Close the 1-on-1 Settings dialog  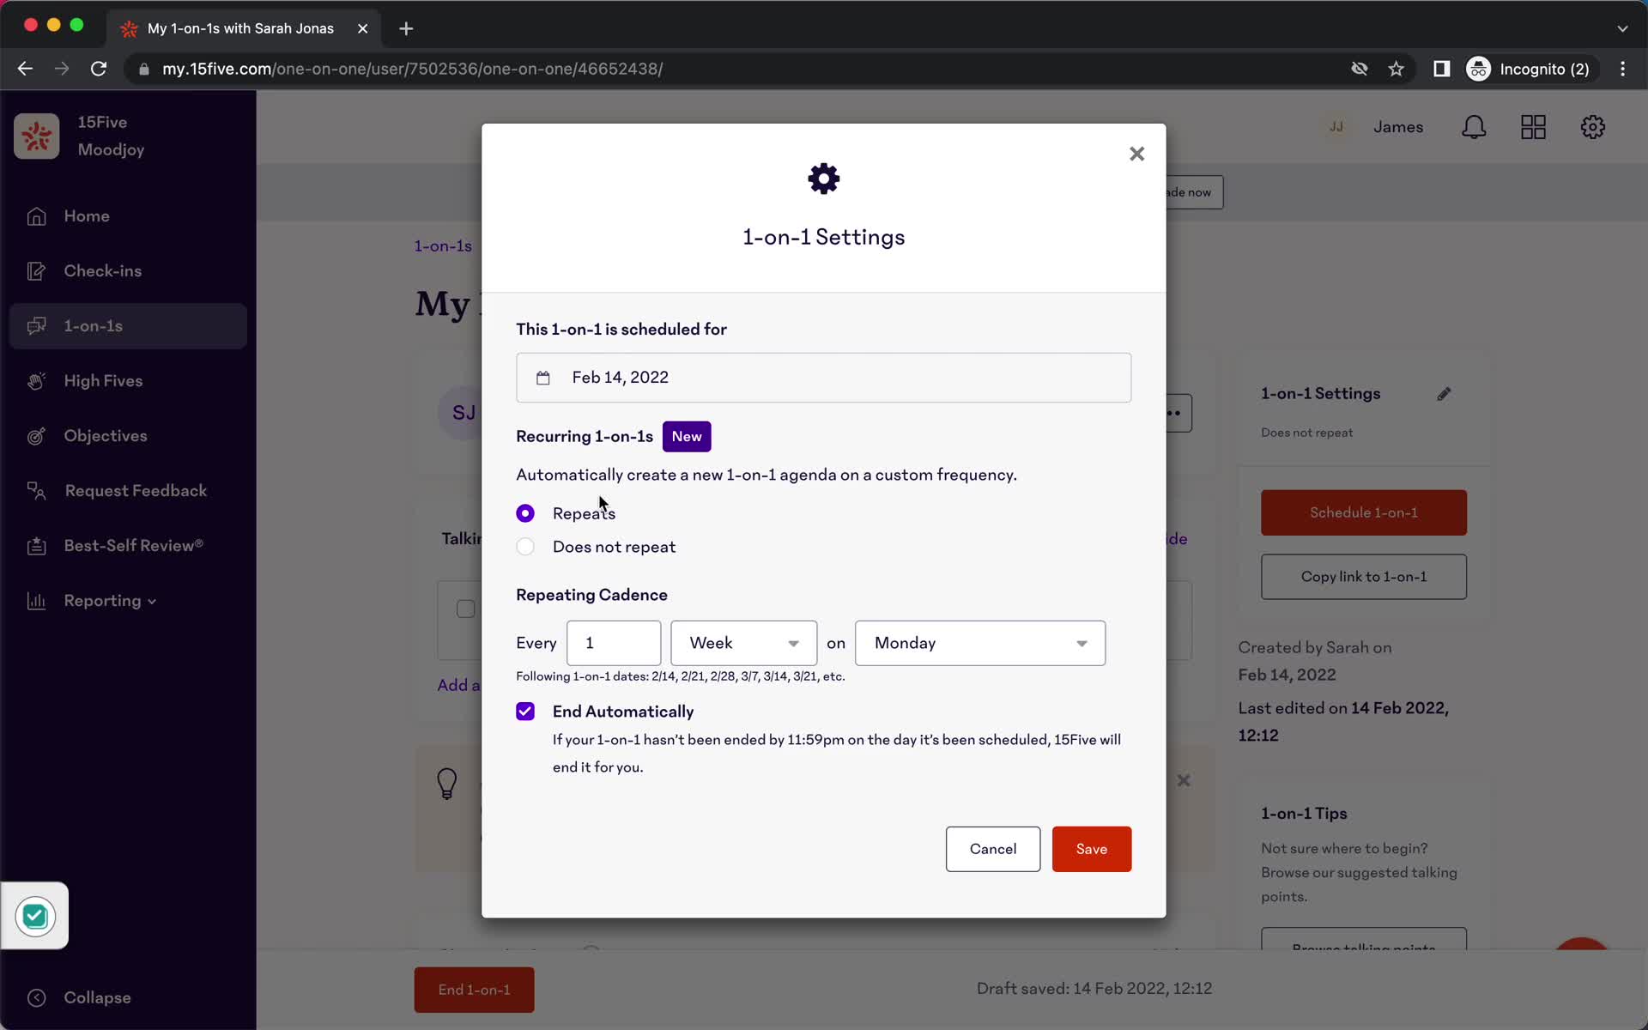click(x=1136, y=154)
